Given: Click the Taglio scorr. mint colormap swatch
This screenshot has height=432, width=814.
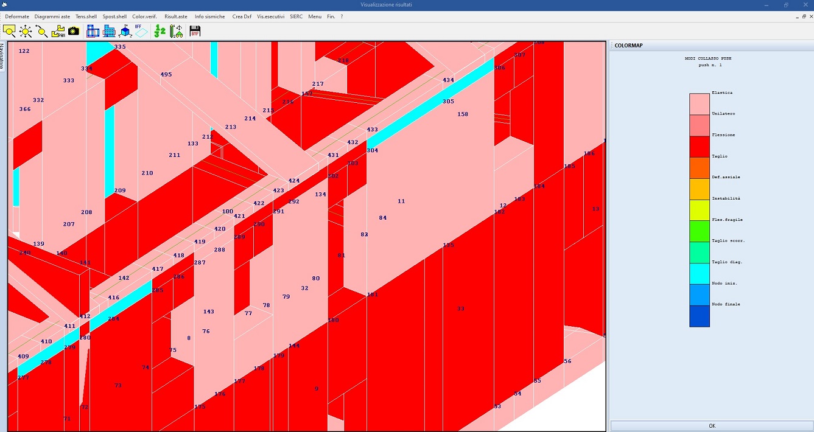Looking at the screenshot, I should coord(700,253).
